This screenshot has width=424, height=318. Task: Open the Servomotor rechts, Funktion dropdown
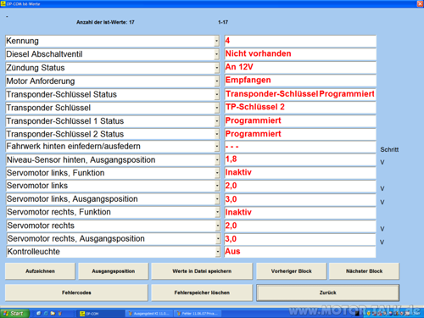click(217, 212)
